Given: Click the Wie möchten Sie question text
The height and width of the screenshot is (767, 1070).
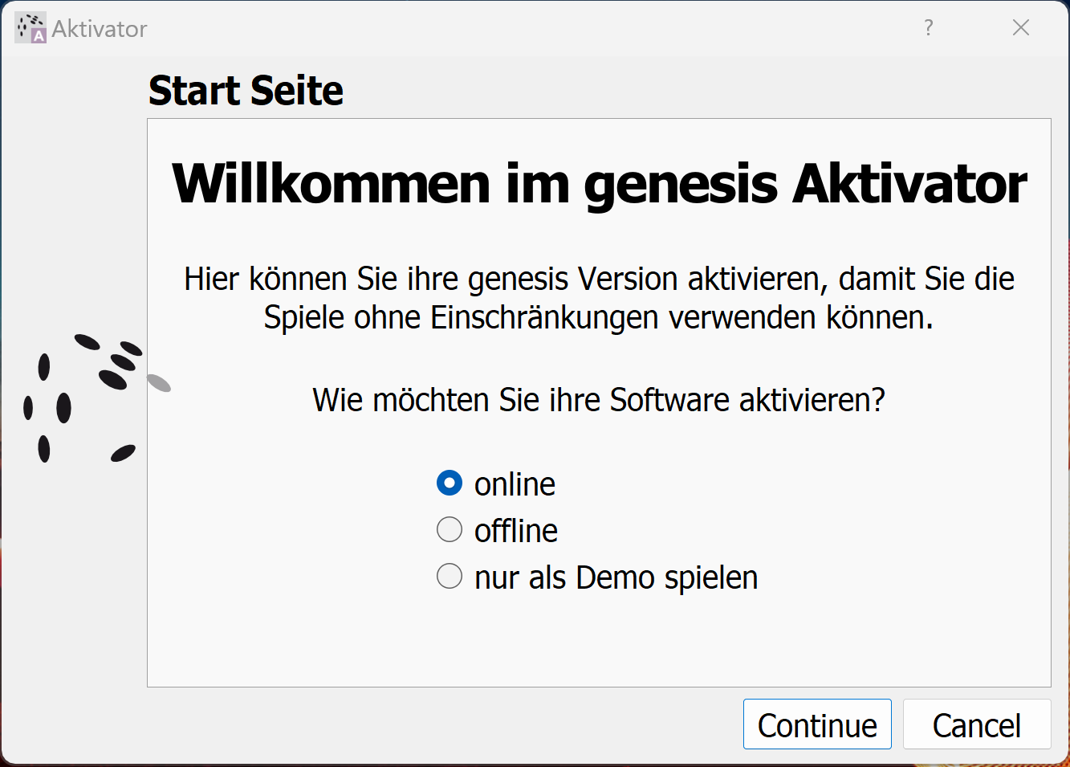Looking at the screenshot, I should pyautogui.click(x=599, y=399).
